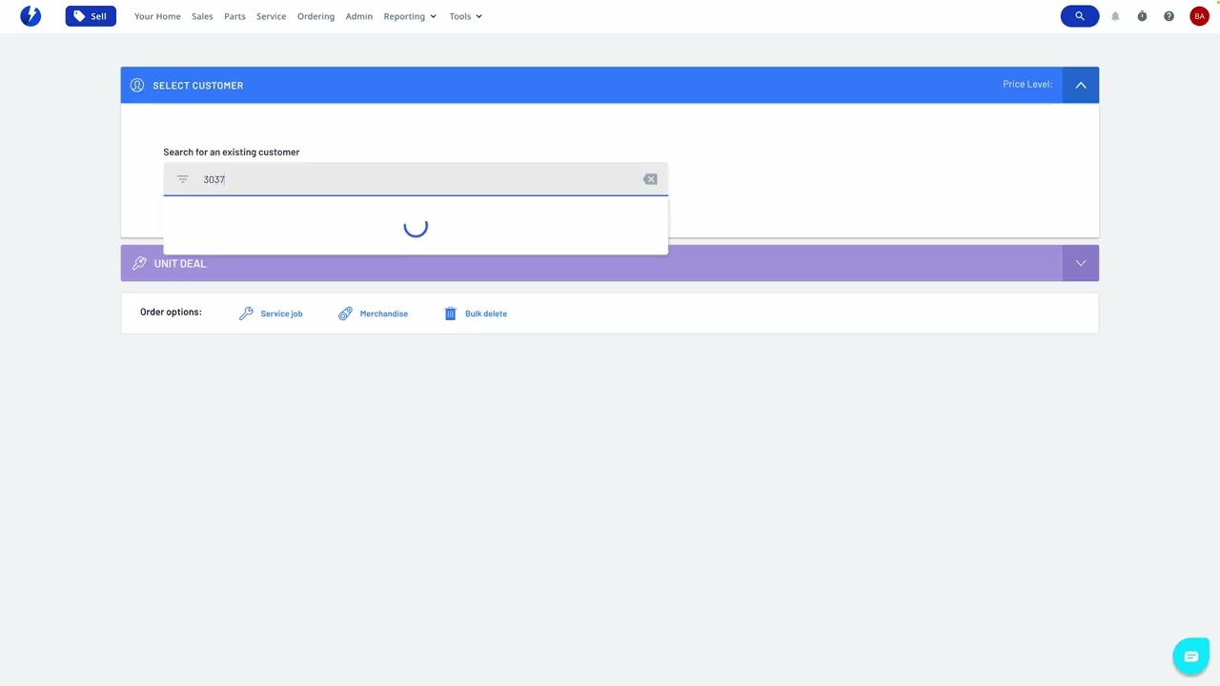Open the help question mark icon
This screenshot has height=686, width=1220.
click(x=1169, y=16)
